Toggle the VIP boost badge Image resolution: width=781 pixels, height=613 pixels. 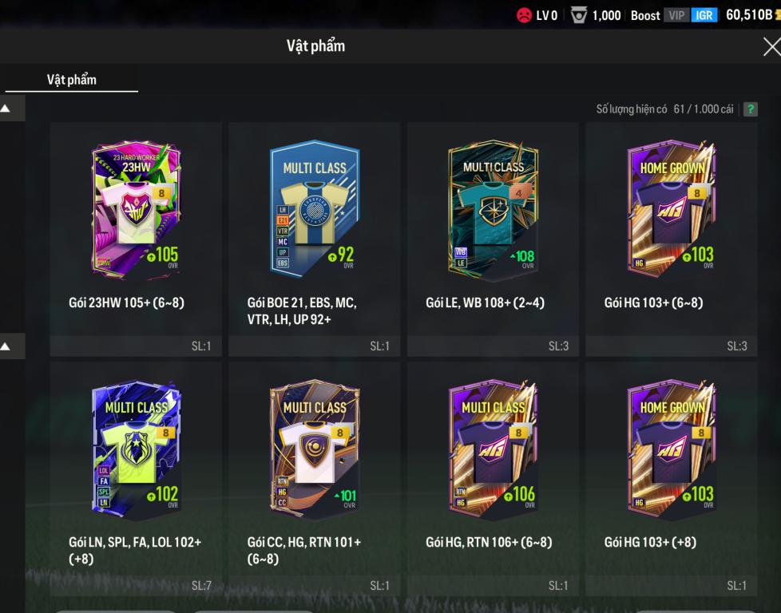point(676,15)
